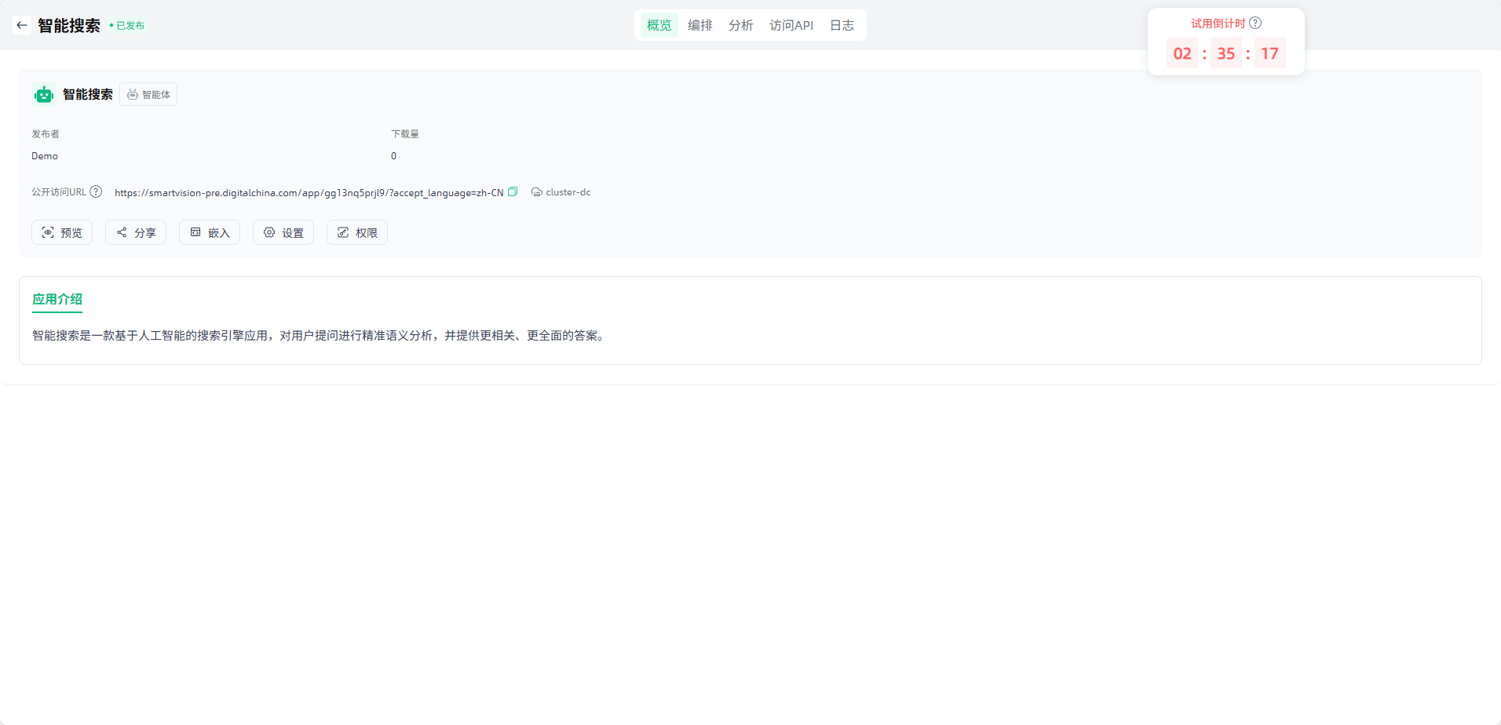Click the trial countdown timer
The height and width of the screenshot is (725, 1501).
pos(1225,53)
